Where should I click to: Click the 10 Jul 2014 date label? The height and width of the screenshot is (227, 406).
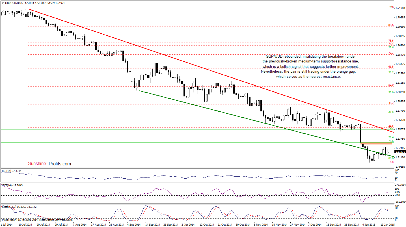click(25, 225)
